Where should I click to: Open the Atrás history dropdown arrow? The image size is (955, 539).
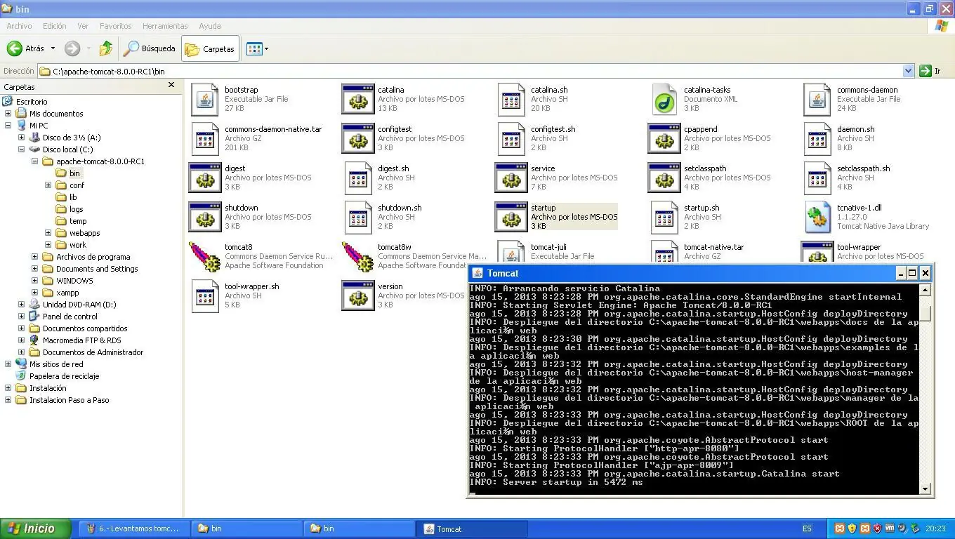pyautogui.click(x=53, y=49)
